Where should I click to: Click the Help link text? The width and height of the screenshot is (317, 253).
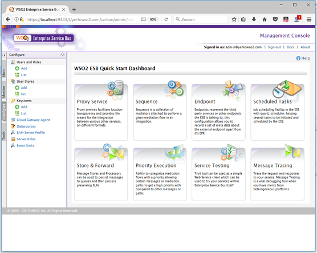coord(306,58)
